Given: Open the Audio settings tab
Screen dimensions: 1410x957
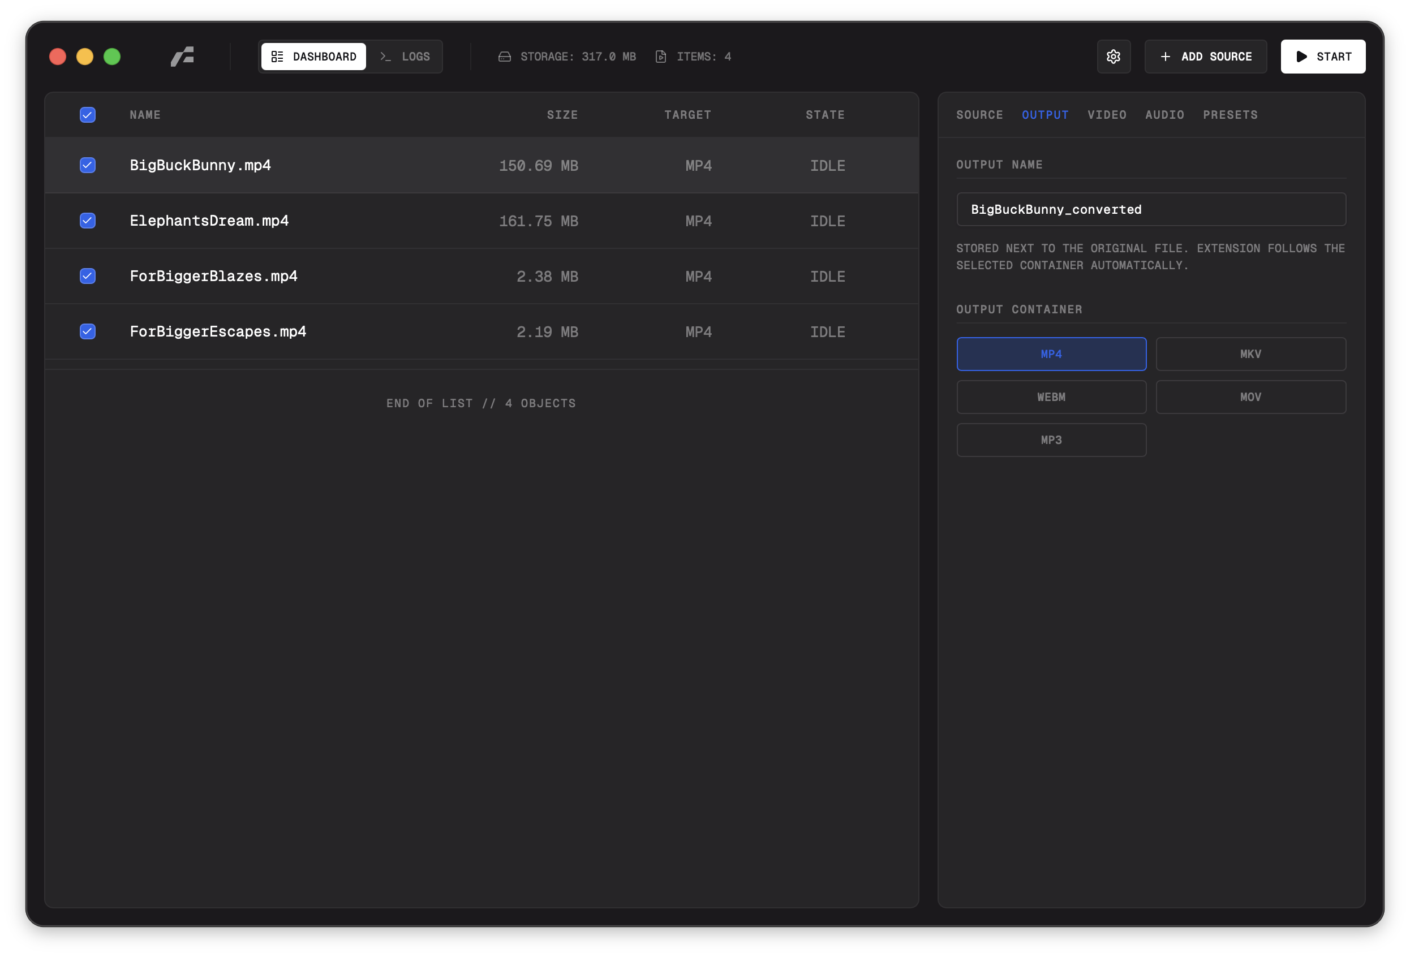Looking at the screenshot, I should pos(1164,115).
